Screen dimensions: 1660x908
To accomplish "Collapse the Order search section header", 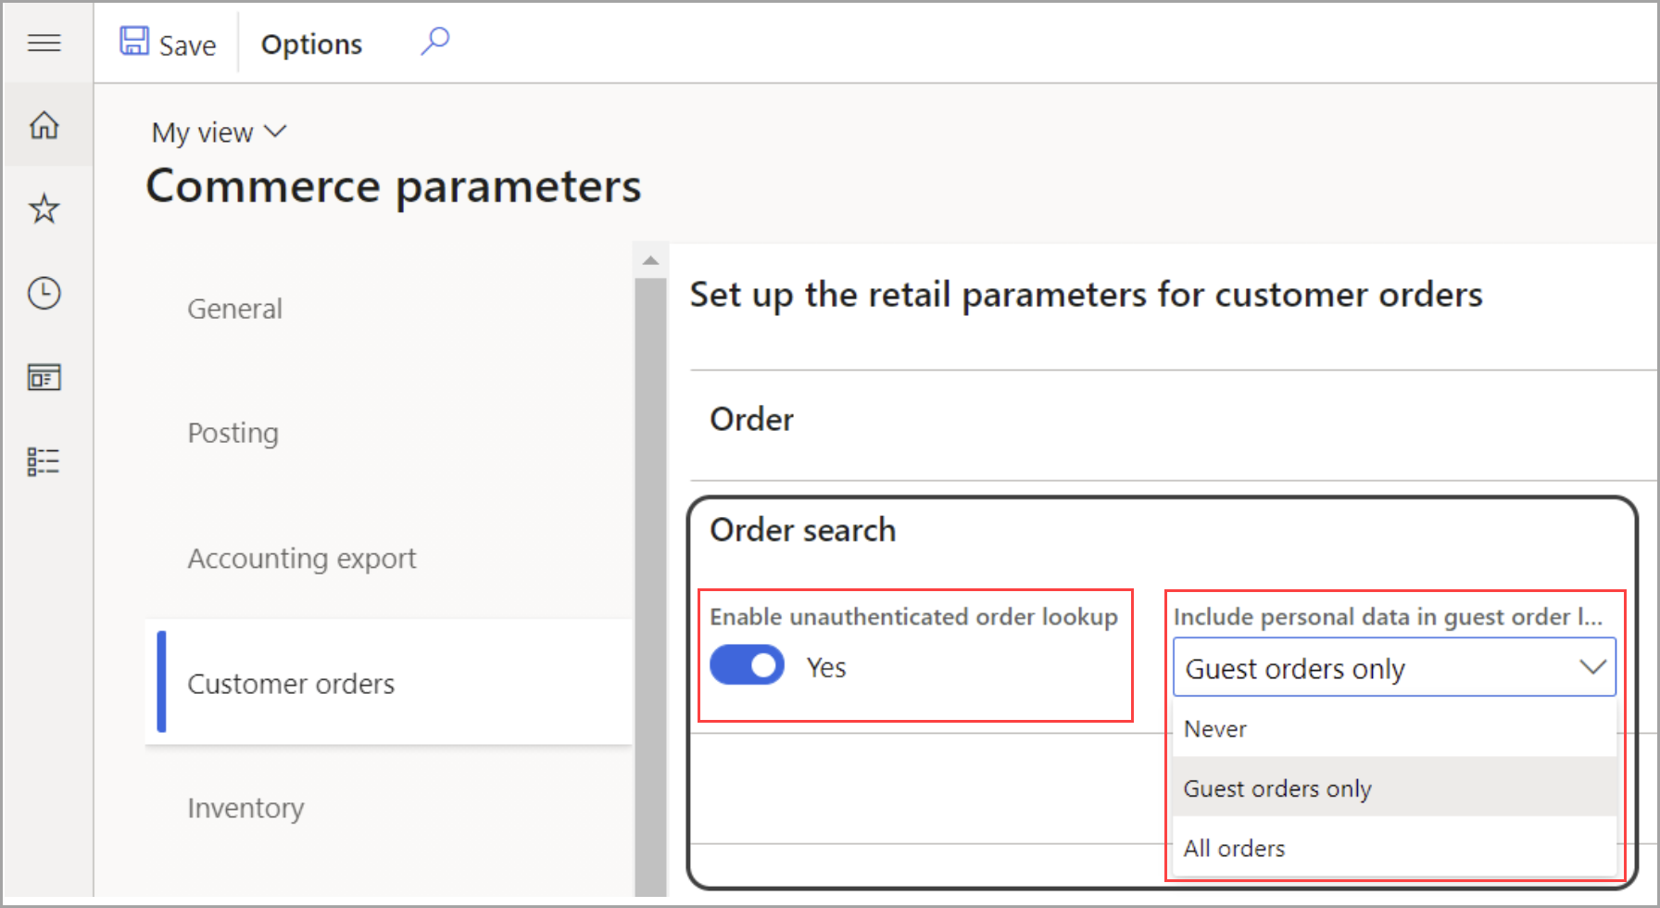I will pos(802,530).
